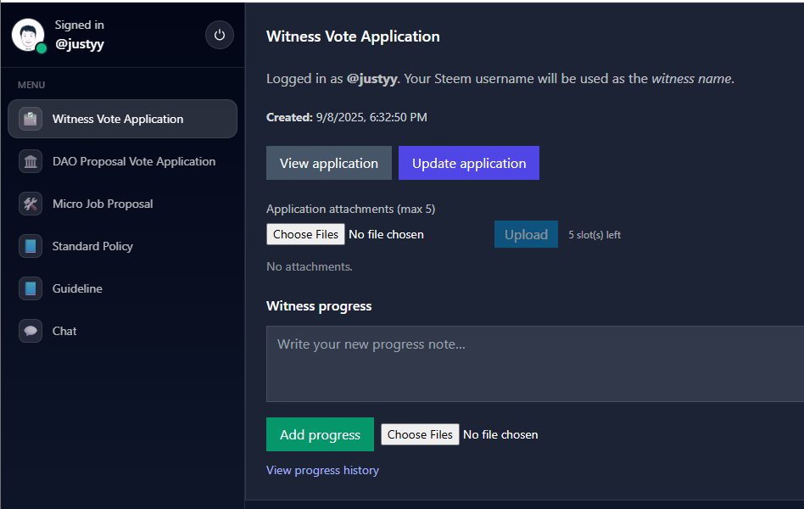
Task: Open the DAO Proposal Vote Application menu item
Action: click(x=122, y=162)
